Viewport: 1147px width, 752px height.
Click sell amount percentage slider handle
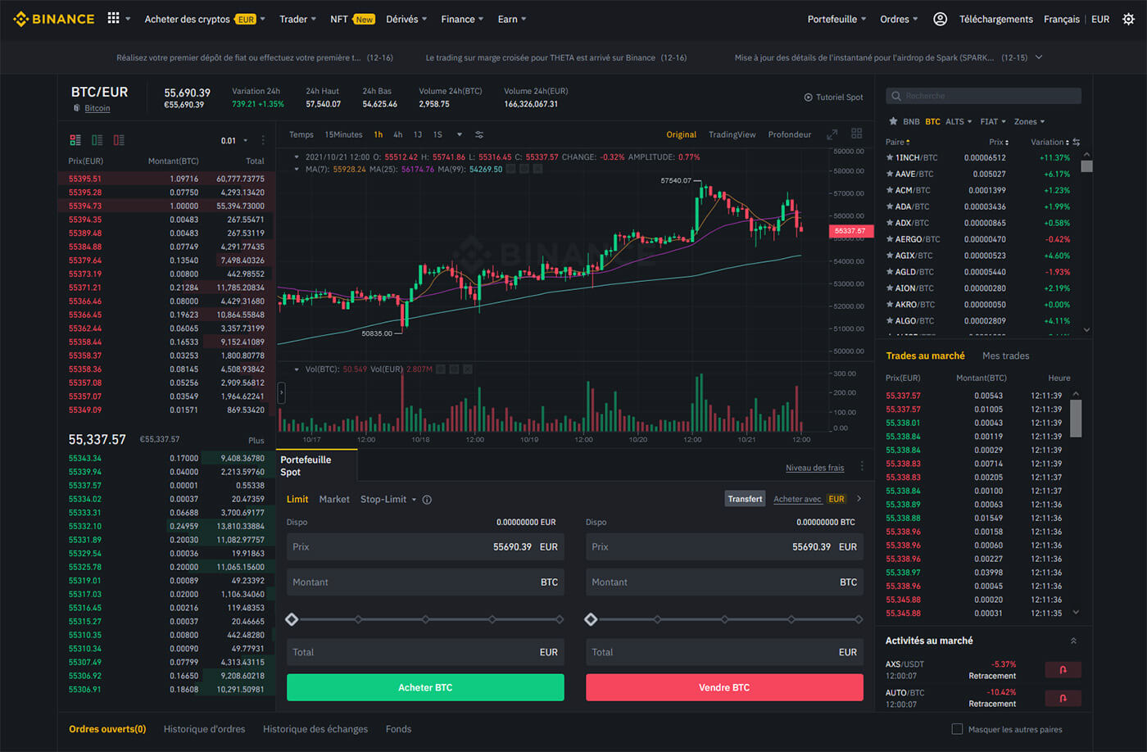(x=591, y=619)
